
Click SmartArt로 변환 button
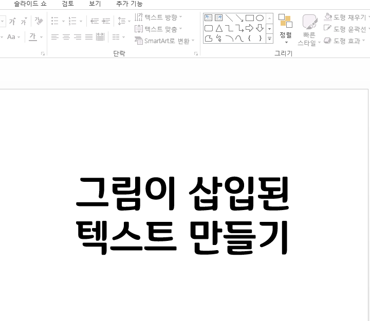164,41
